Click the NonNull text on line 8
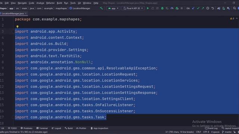239x134 pixels. pos(83,62)
